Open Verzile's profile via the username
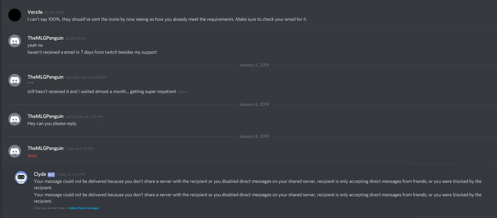 pyautogui.click(x=36, y=12)
